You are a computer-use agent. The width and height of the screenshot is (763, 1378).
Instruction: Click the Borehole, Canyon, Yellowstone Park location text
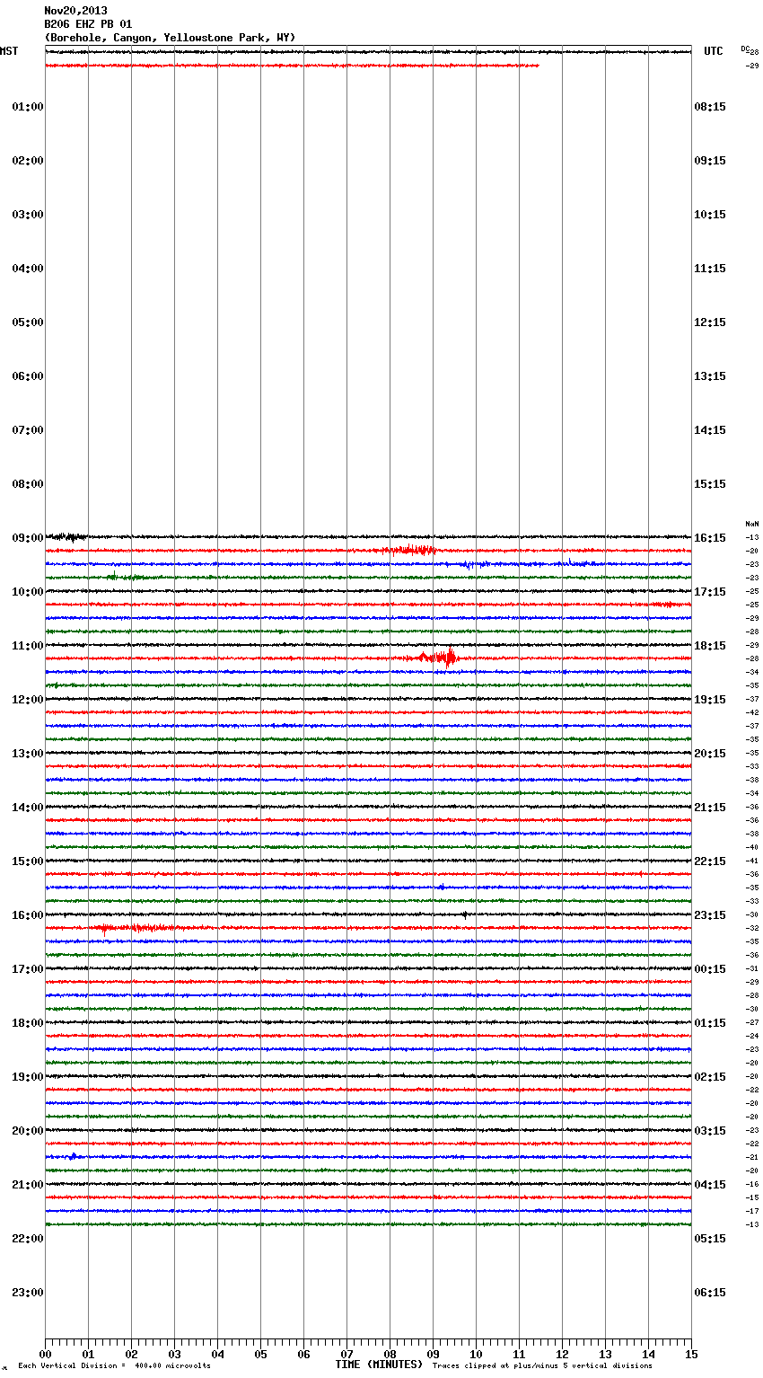170,38
